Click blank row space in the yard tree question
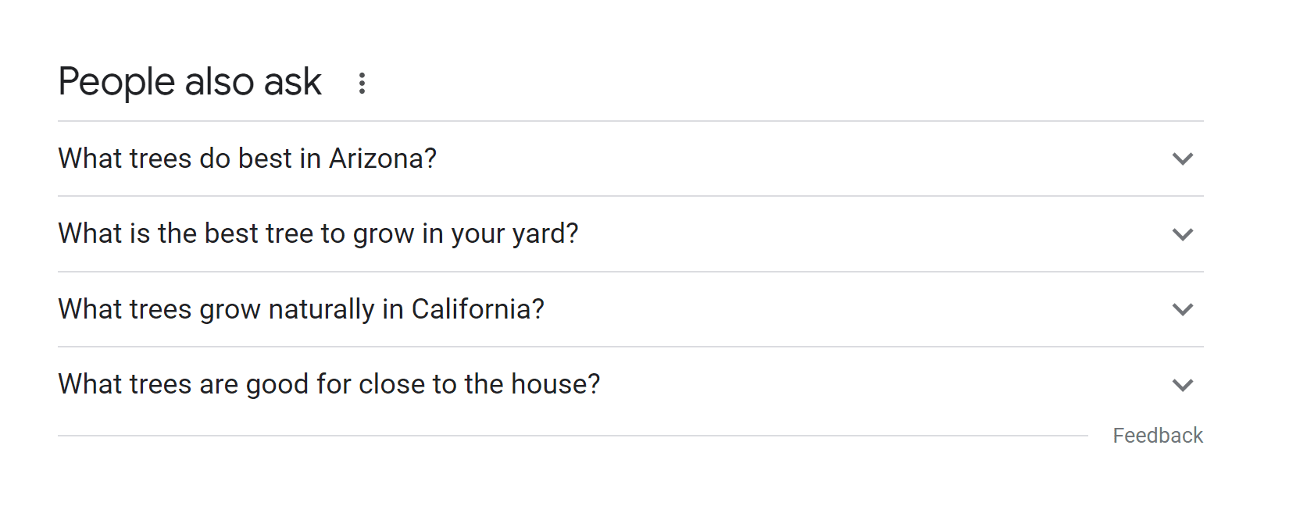The height and width of the screenshot is (520, 1307). (x=859, y=233)
